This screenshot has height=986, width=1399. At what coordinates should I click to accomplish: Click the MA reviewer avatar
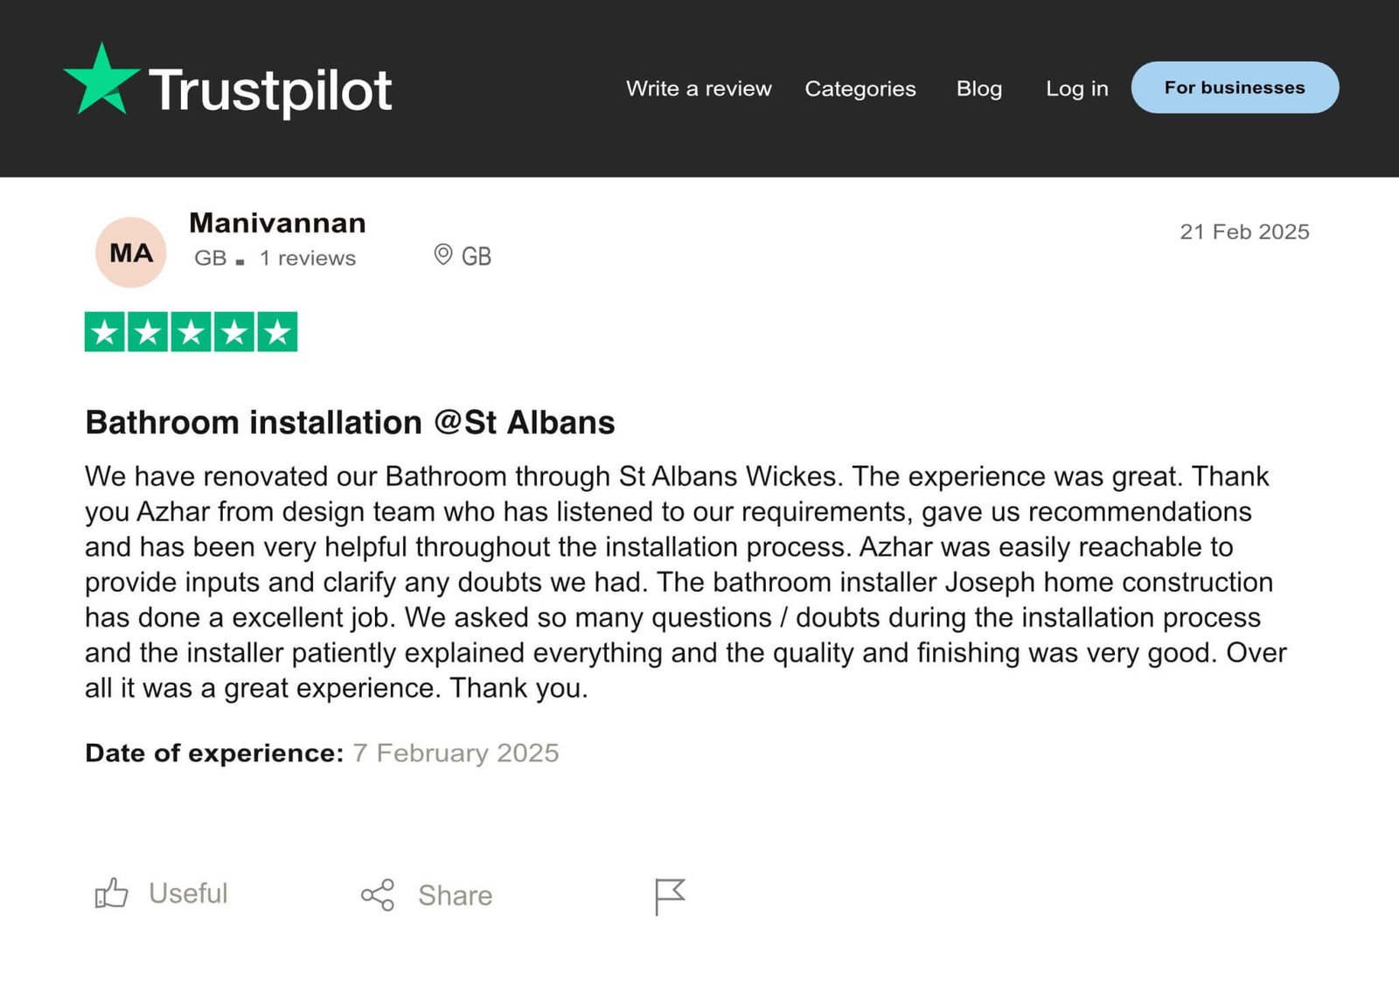131,253
